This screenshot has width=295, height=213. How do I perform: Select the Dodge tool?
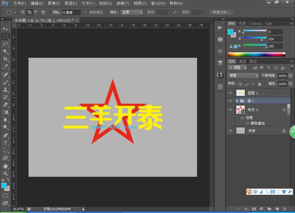point(6,127)
